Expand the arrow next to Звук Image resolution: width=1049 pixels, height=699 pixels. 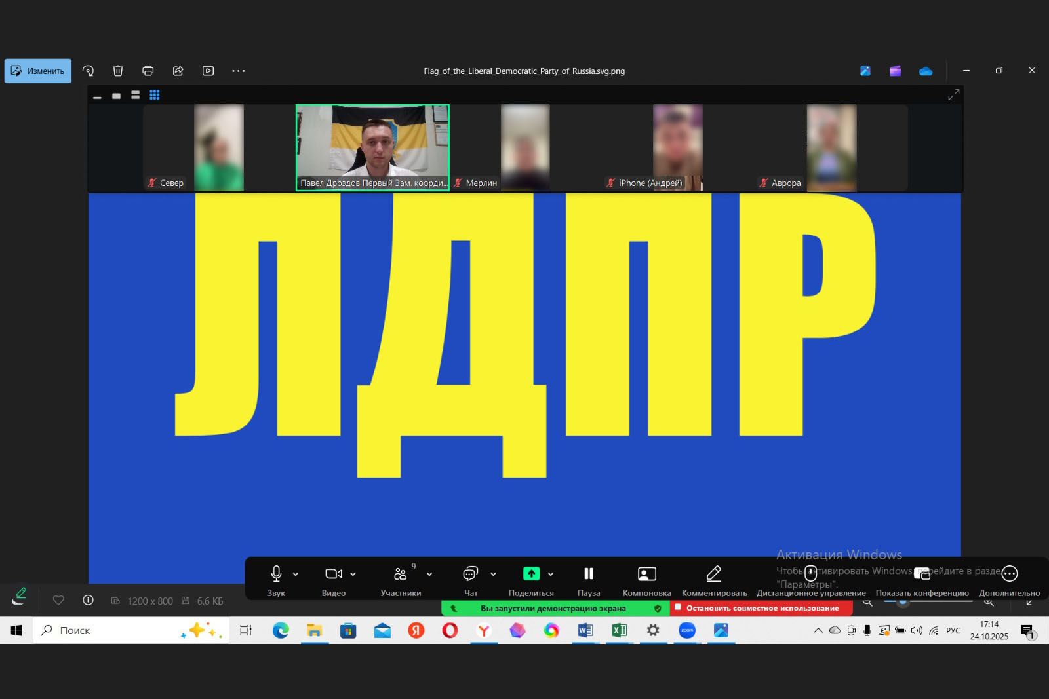coord(296,575)
